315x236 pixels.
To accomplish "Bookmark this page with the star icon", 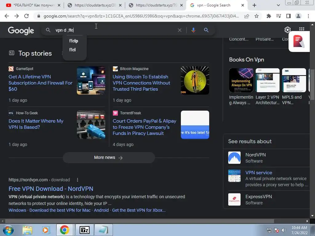I will coord(257,16).
